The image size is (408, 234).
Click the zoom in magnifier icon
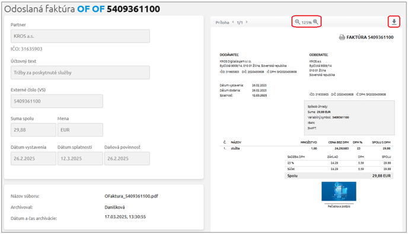click(315, 22)
